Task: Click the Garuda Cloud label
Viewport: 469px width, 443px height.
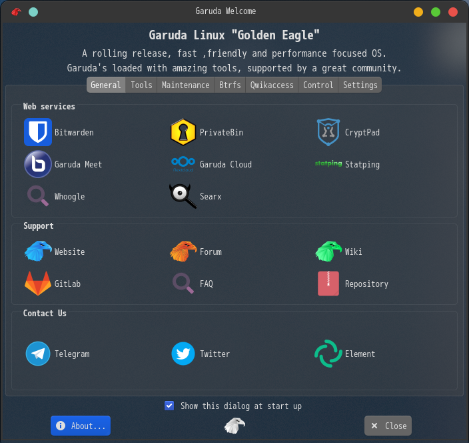Action: point(226,164)
